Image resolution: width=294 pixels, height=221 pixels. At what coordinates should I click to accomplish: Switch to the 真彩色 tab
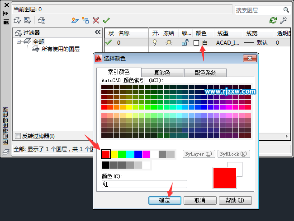tap(162, 73)
